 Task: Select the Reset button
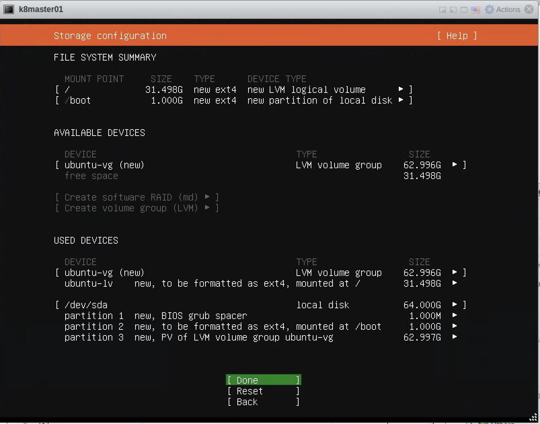[x=263, y=391]
